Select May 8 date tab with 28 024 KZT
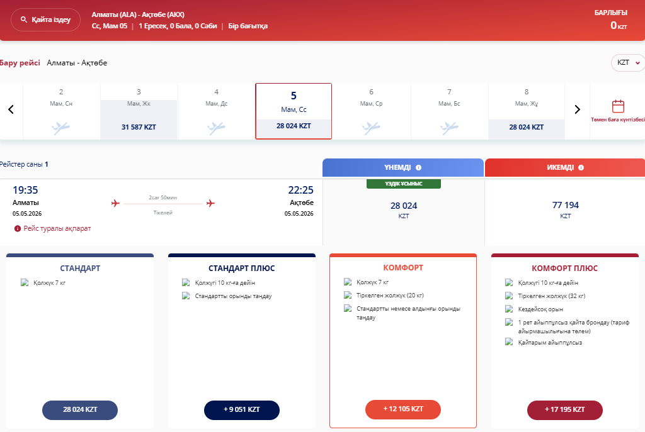Viewport: 645px width, 432px height. point(526,111)
